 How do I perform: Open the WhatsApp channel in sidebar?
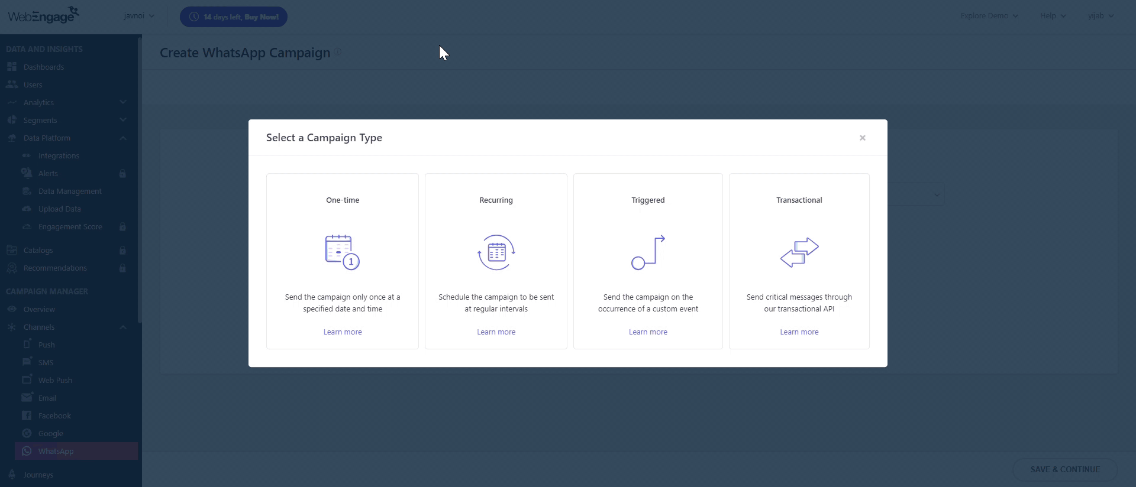point(56,451)
